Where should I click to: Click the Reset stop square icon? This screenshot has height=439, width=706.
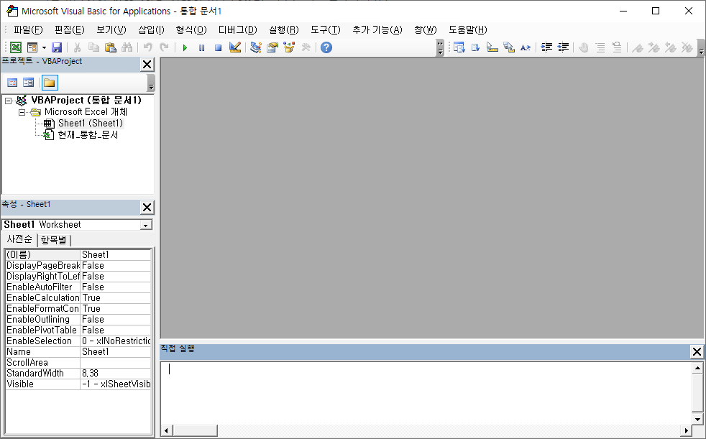[x=219, y=47]
